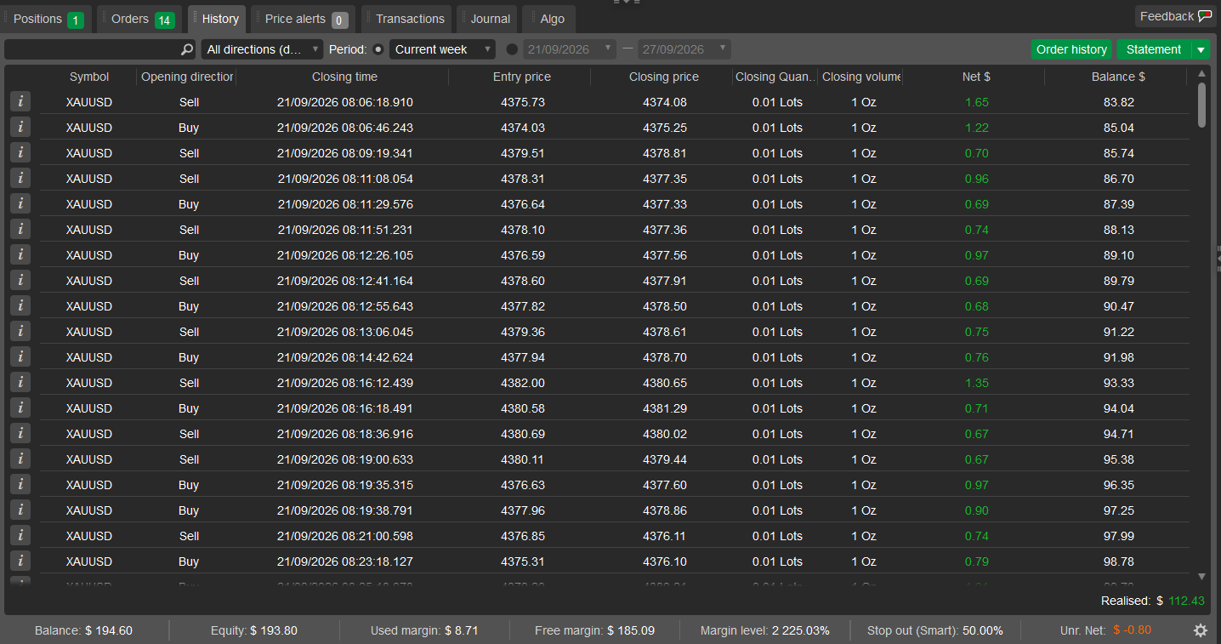Screen dimensions: 1221x644
Task: Open info for trade closed at 08:21:00.598
Action: click(x=20, y=535)
